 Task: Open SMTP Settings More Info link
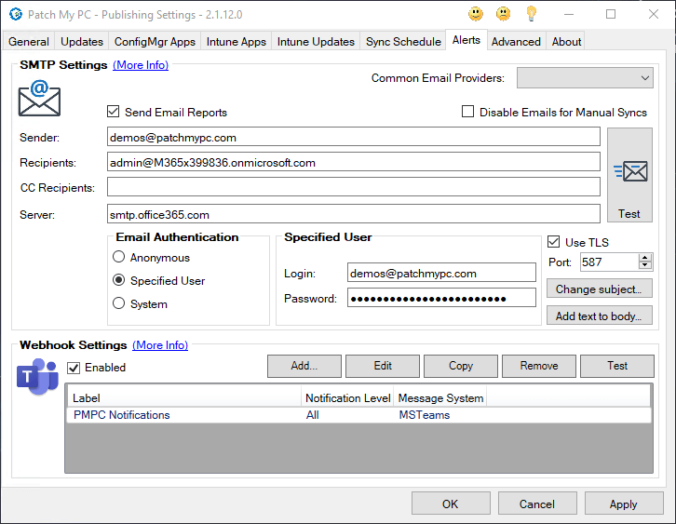pyautogui.click(x=141, y=65)
